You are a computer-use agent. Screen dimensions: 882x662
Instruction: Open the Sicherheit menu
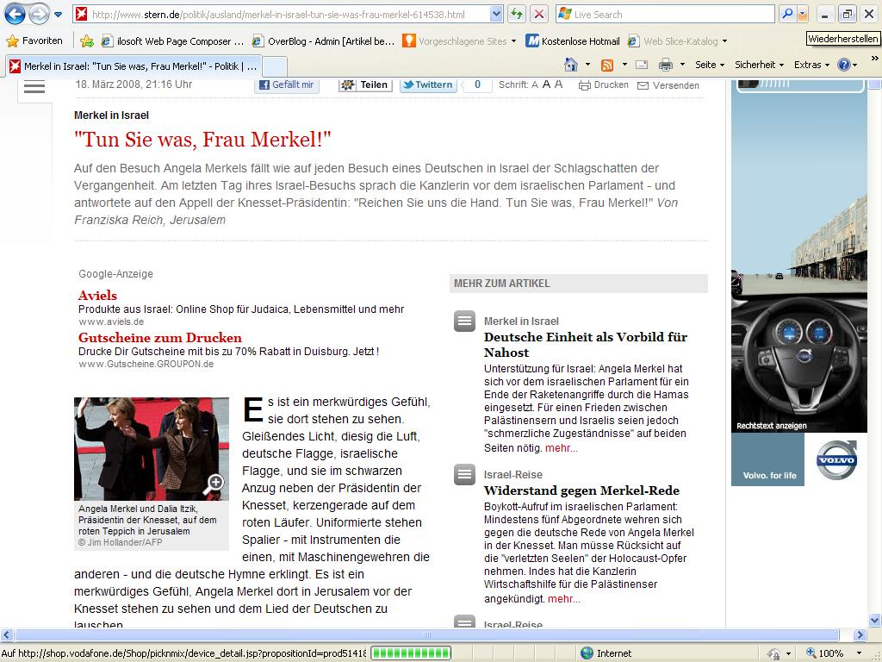759,65
